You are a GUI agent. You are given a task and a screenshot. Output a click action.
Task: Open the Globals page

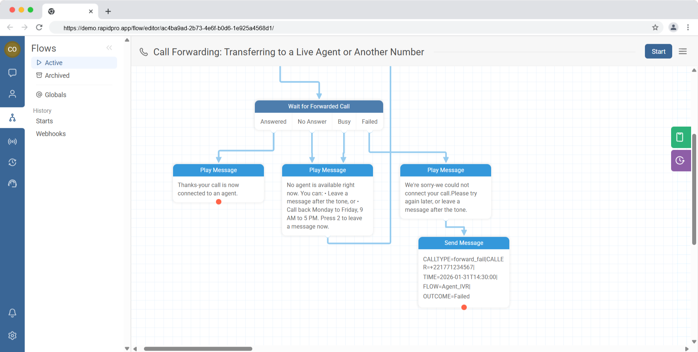coord(55,95)
